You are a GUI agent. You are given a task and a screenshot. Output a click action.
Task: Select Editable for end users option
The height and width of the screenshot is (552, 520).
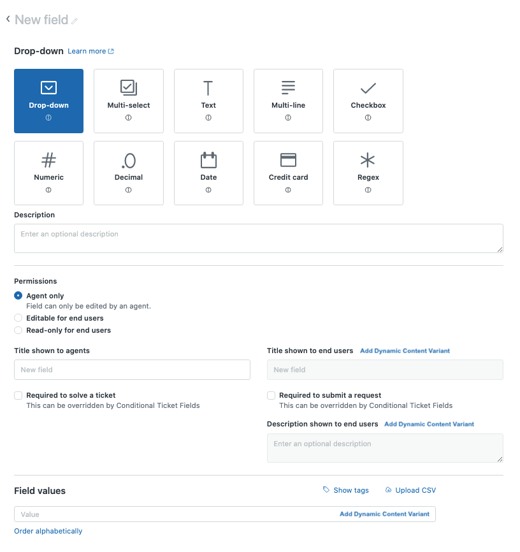pos(18,318)
